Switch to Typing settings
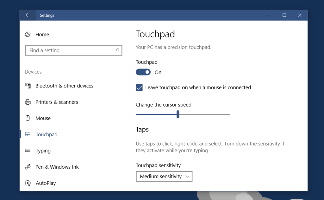Screen dimensions: 324x200 coord(43,151)
